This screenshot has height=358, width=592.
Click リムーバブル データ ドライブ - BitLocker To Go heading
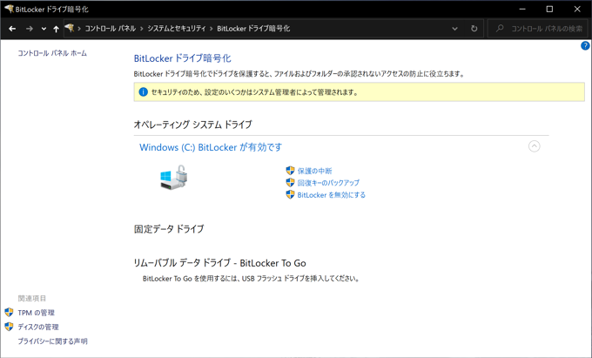pos(219,263)
